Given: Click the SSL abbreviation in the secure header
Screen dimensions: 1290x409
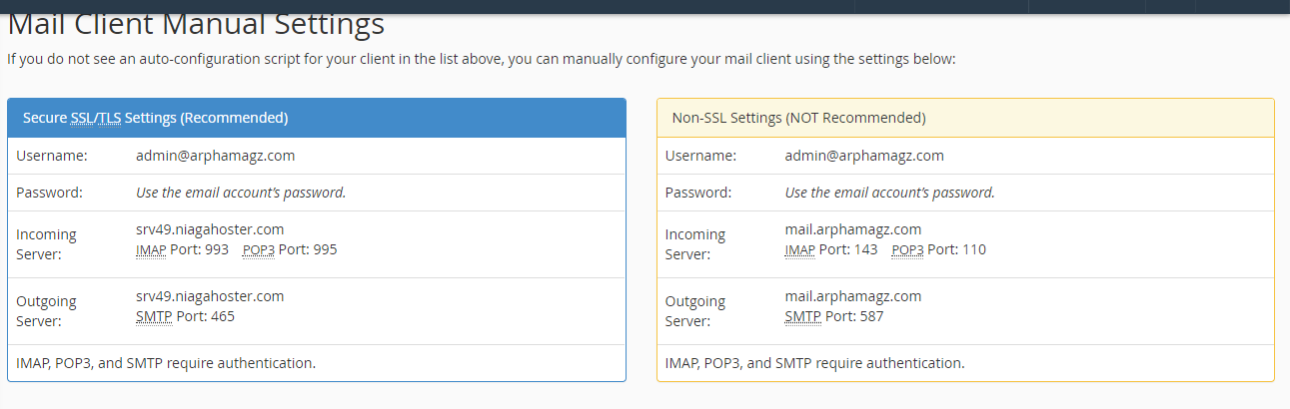Looking at the screenshot, I should click(x=82, y=118).
